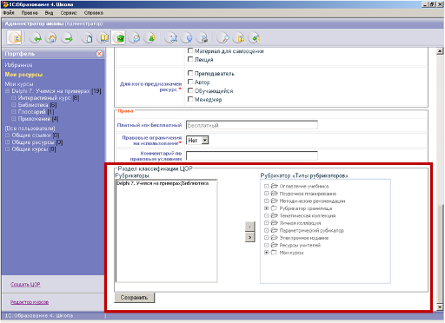Check the Автор checkbox
Viewport: 445px width, 323px height.
pos(190,82)
